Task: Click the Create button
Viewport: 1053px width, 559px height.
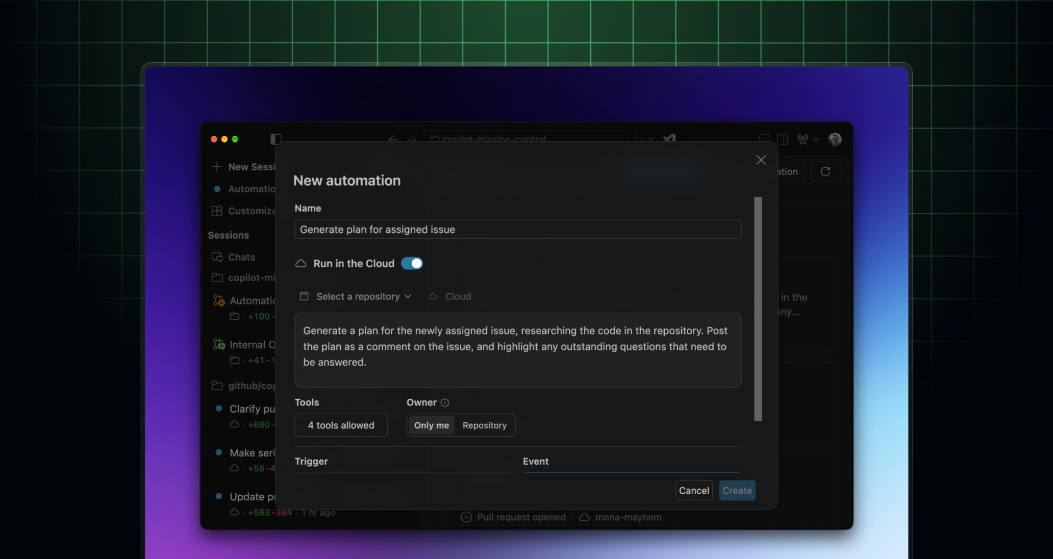Action: coord(737,491)
